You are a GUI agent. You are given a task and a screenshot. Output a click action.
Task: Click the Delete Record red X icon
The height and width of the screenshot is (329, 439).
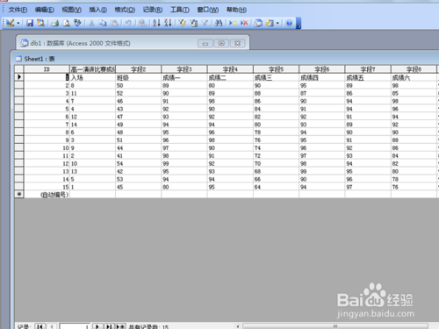(x=244, y=23)
